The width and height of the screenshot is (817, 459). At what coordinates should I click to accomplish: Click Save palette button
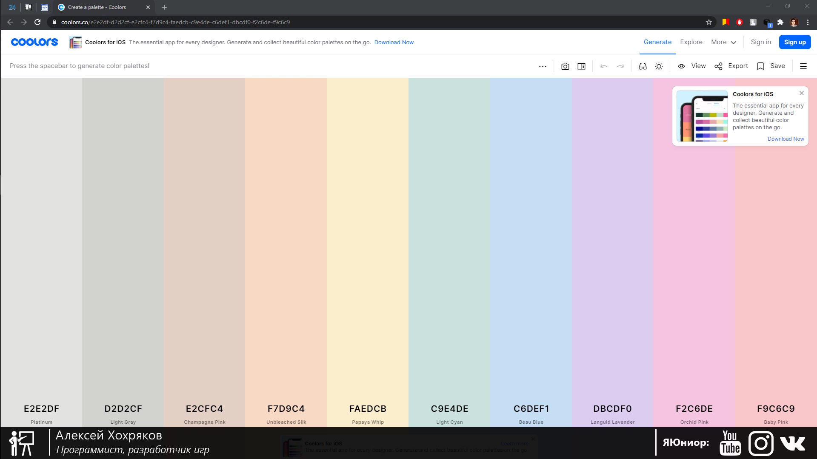click(772, 65)
